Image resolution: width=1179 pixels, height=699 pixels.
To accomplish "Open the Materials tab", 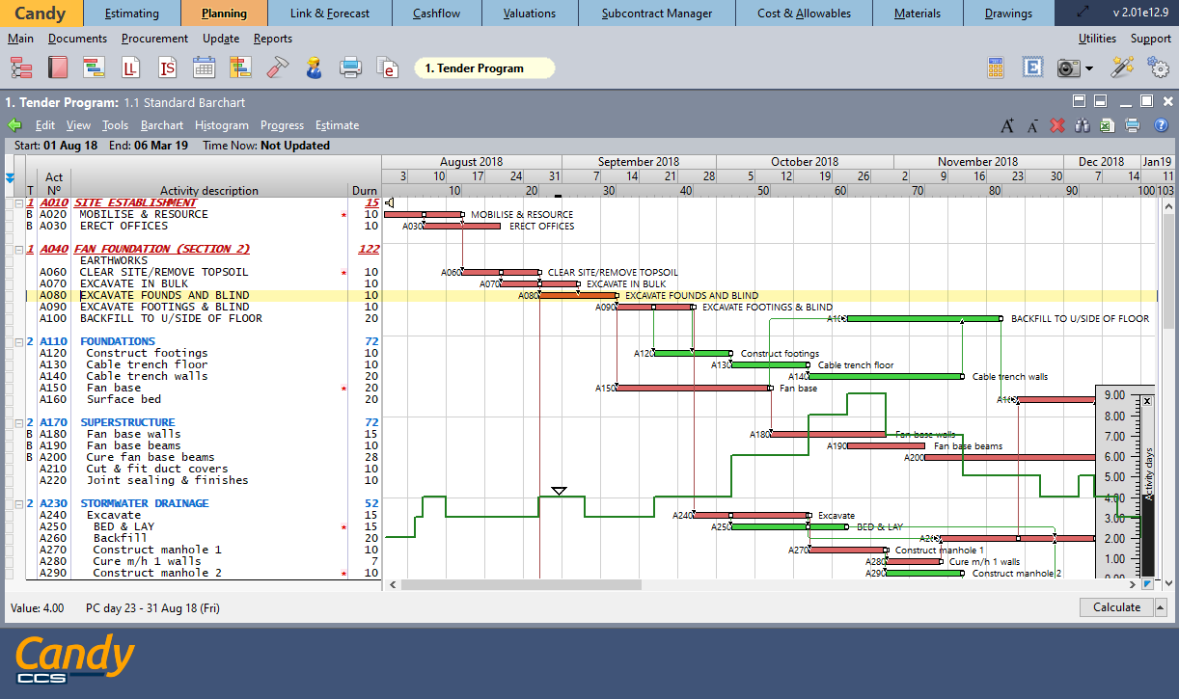I will (x=918, y=13).
